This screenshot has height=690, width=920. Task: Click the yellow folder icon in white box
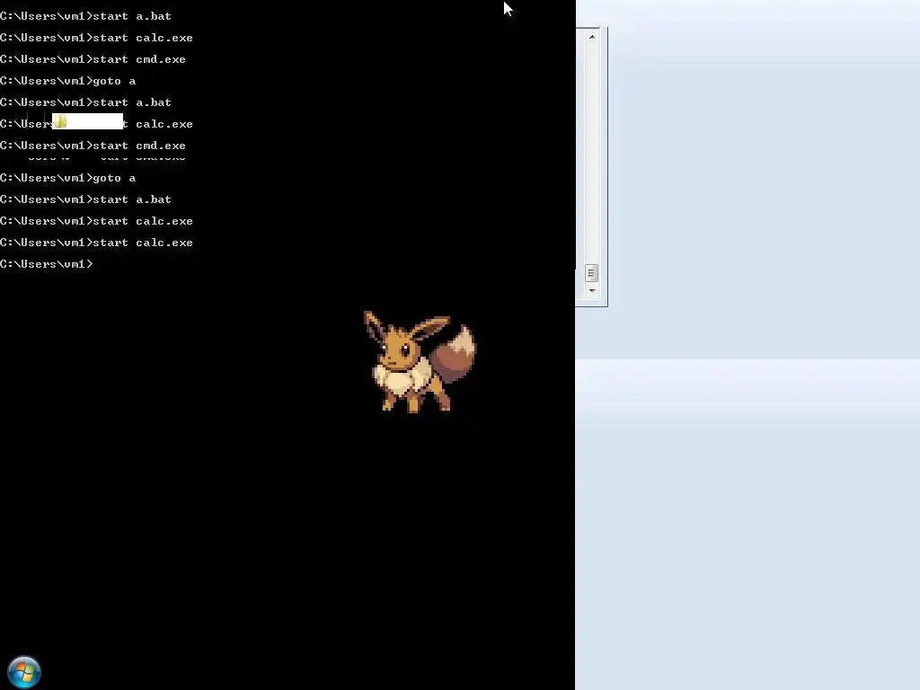(x=60, y=121)
